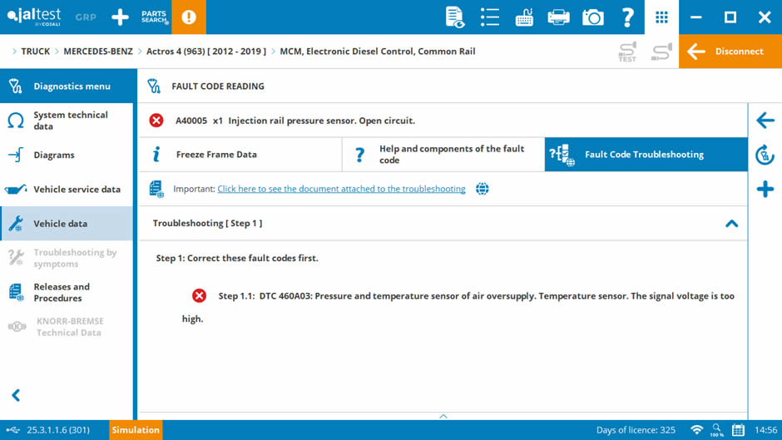Viewport: 782px width, 440px height.
Task: Open Troubleshooting by symptoms
Action: (x=67, y=258)
